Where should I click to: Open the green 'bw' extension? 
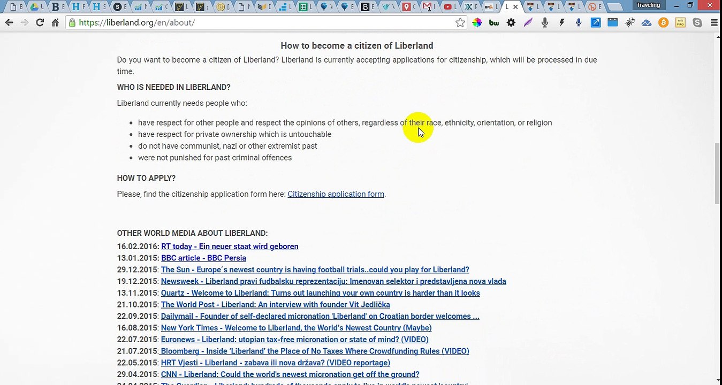(x=494, y=22)
